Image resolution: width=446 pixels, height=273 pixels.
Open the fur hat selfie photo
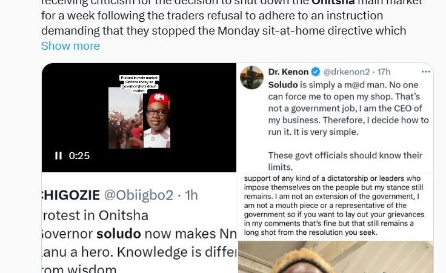336,257
